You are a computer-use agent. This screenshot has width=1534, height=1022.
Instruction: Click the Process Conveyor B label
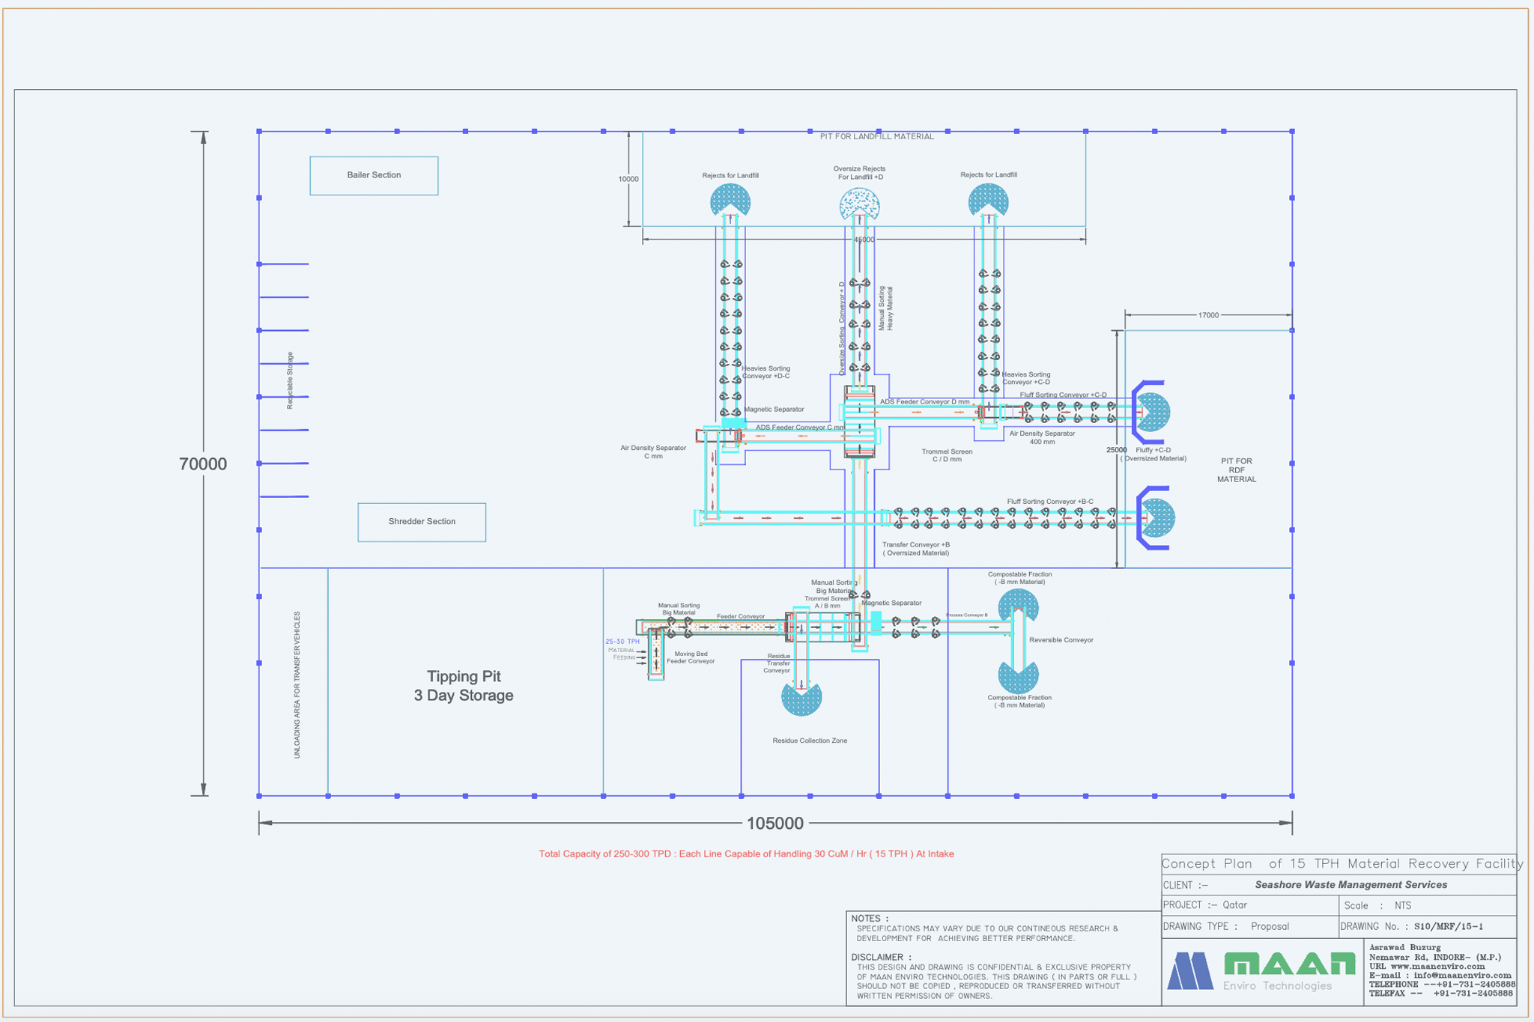967,615
